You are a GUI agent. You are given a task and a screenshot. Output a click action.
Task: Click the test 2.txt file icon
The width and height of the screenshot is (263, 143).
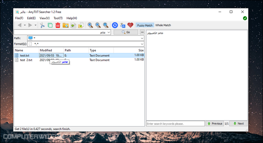coord(16,60)
